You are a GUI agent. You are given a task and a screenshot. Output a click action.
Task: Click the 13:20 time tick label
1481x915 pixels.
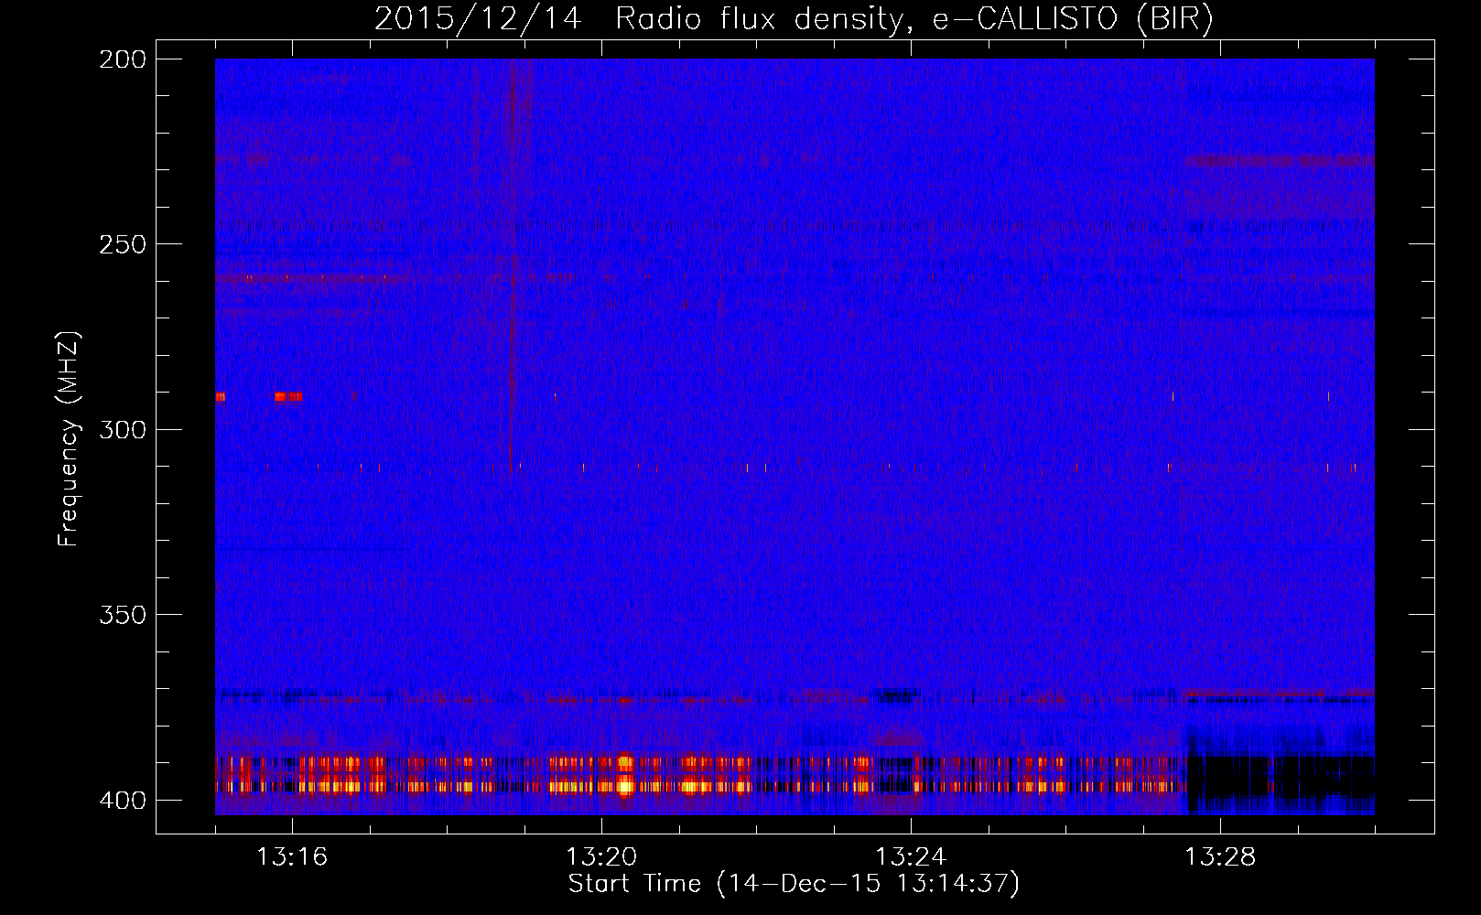(601, 857)
